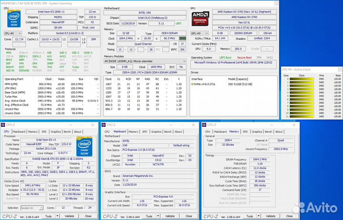Click the left CPU-Z window title icon

4,125
